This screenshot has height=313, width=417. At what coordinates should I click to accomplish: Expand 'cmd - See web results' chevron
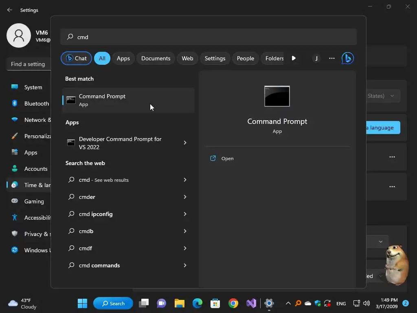185,180
